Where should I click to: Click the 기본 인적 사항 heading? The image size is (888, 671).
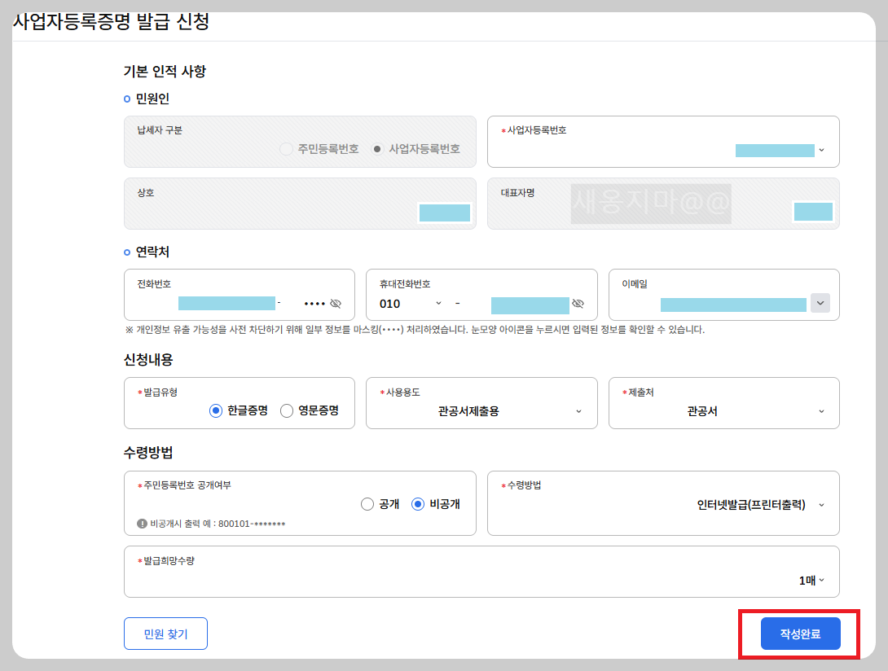[x=165, y=72]
